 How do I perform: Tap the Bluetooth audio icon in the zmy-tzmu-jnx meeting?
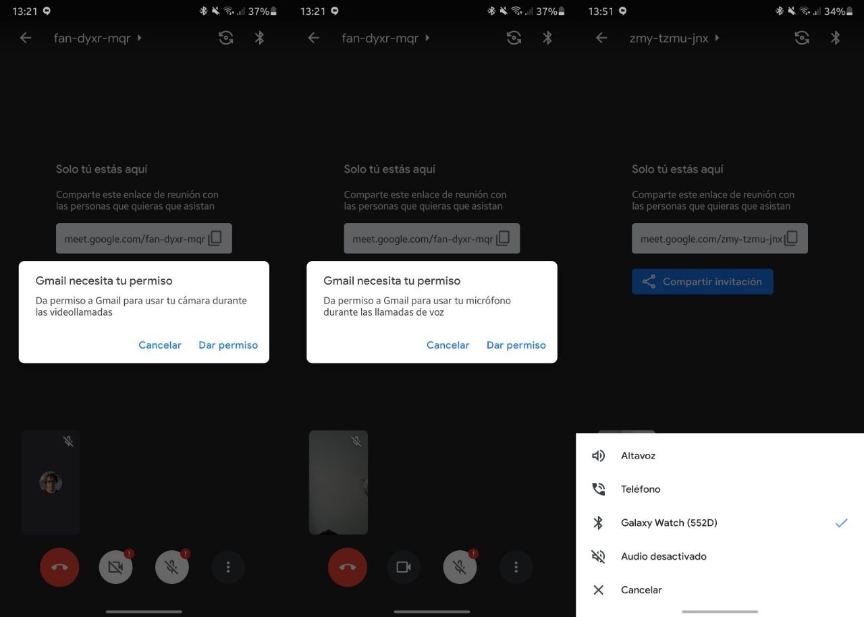point(836,38)
